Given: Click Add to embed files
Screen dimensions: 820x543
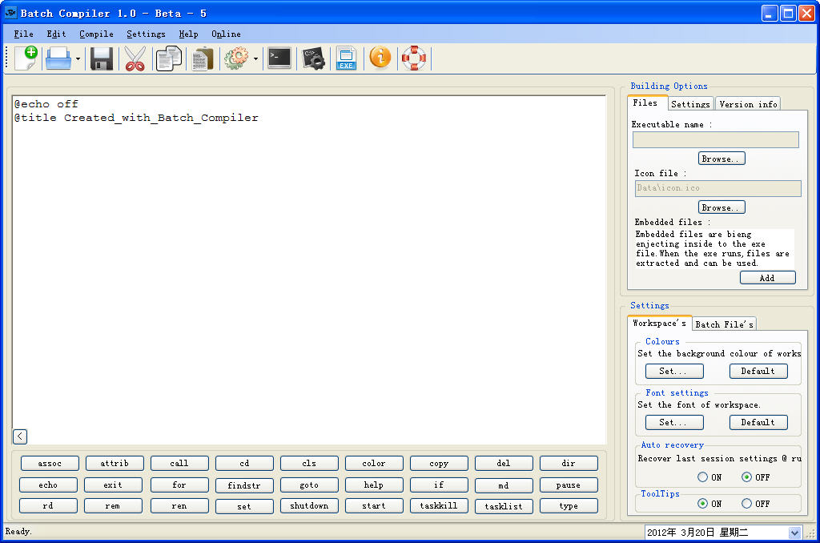Looking at the screenshot, I should [x=767, y=278].
